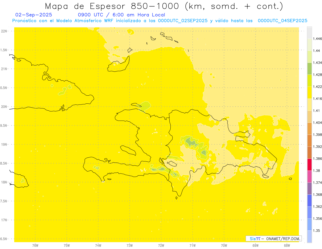The height and width of the screenshot is (249, 322).
Task: Click the "19N" latitude label
Action: (5, 145)
